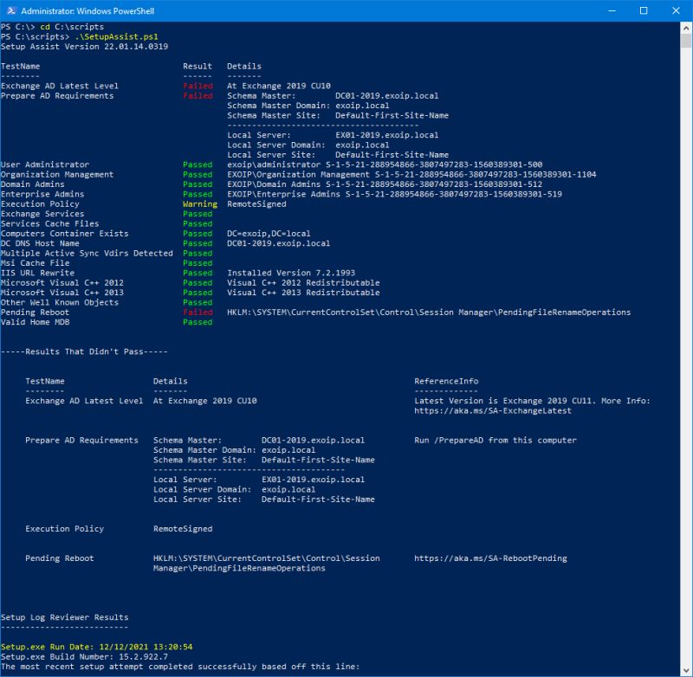Viewport: 693px width, 677px height.
Task: Minimize the PowerShell window
Action: point(611,10)
